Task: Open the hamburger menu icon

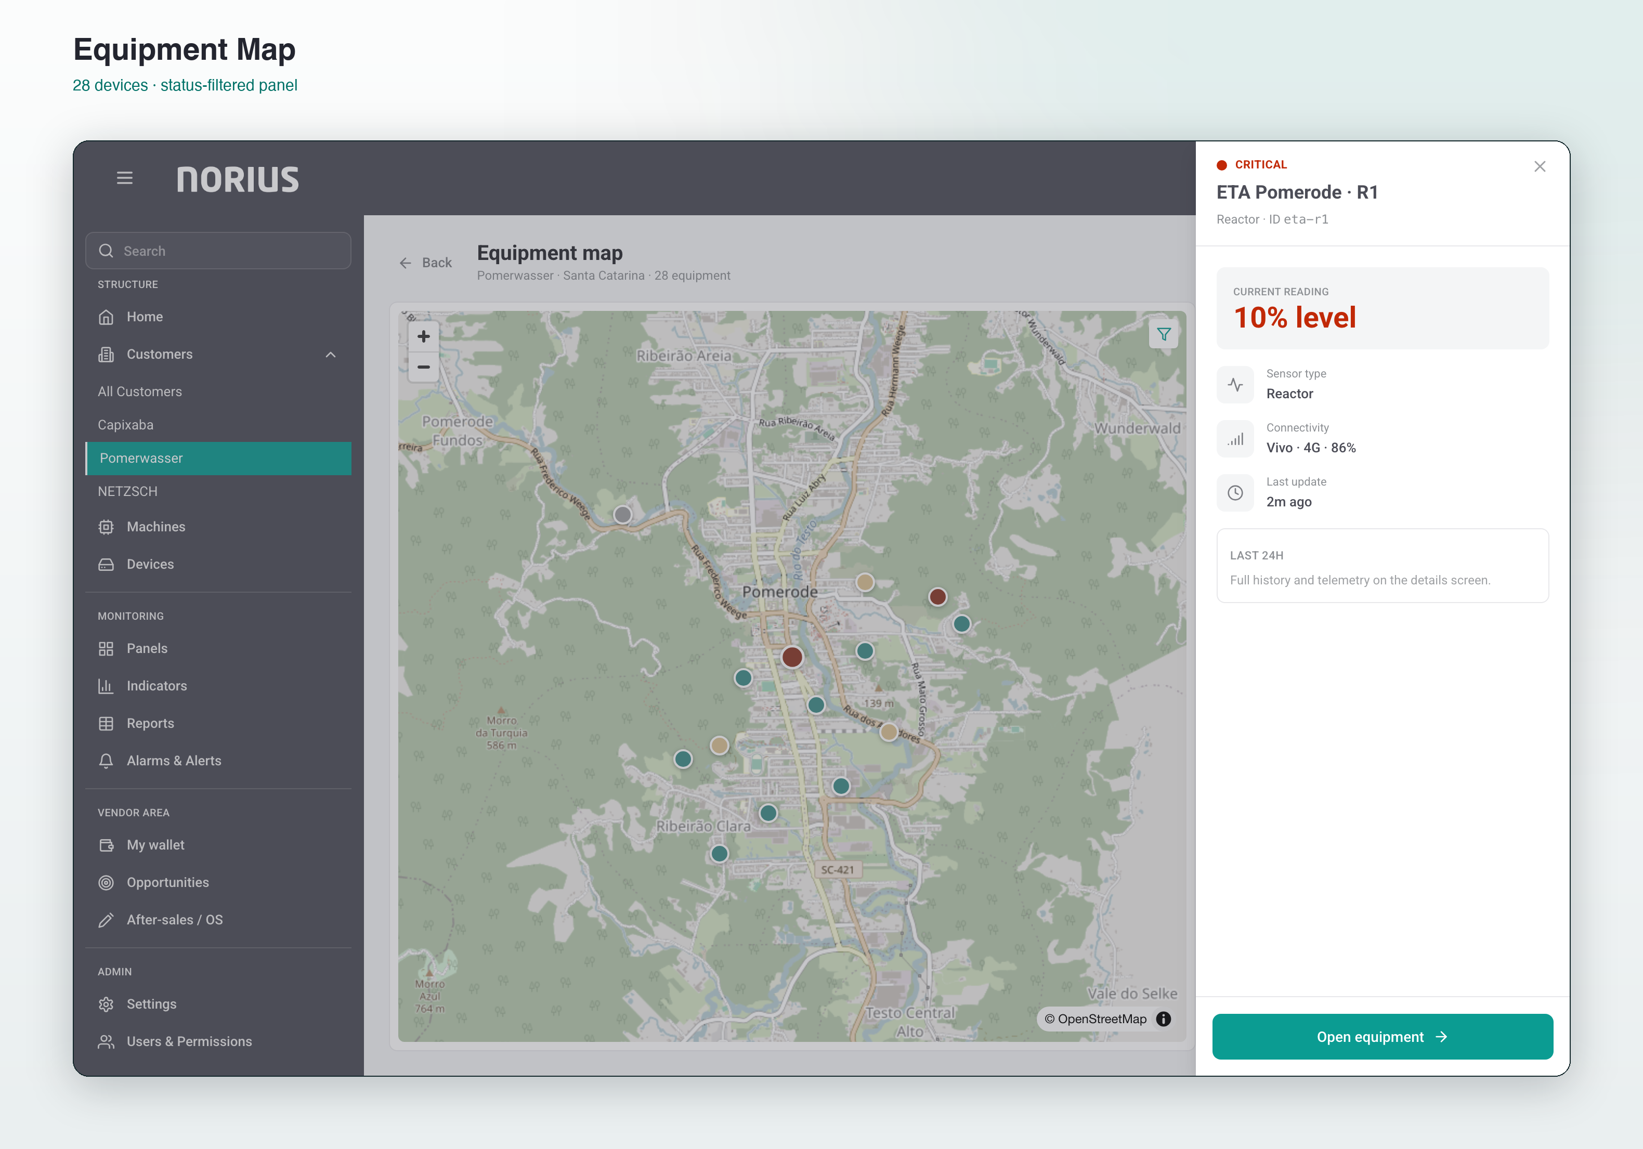Action: pos(124,178)
